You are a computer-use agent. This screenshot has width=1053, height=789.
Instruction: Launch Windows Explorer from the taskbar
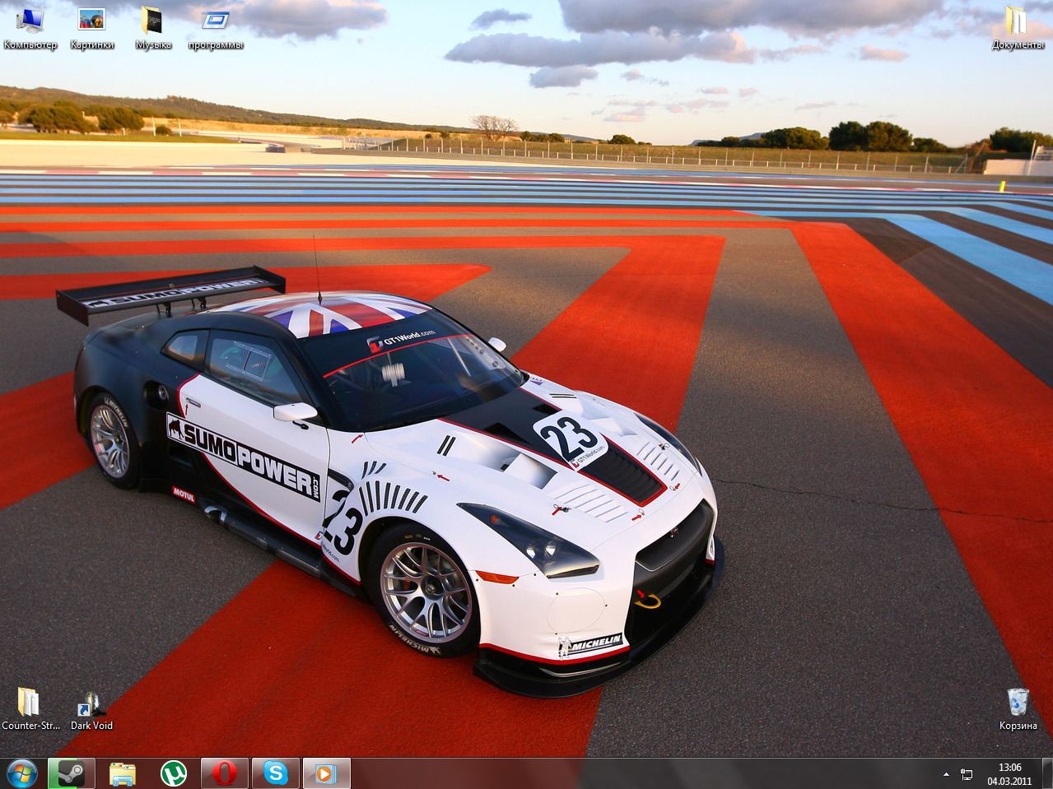click(123, 773)
